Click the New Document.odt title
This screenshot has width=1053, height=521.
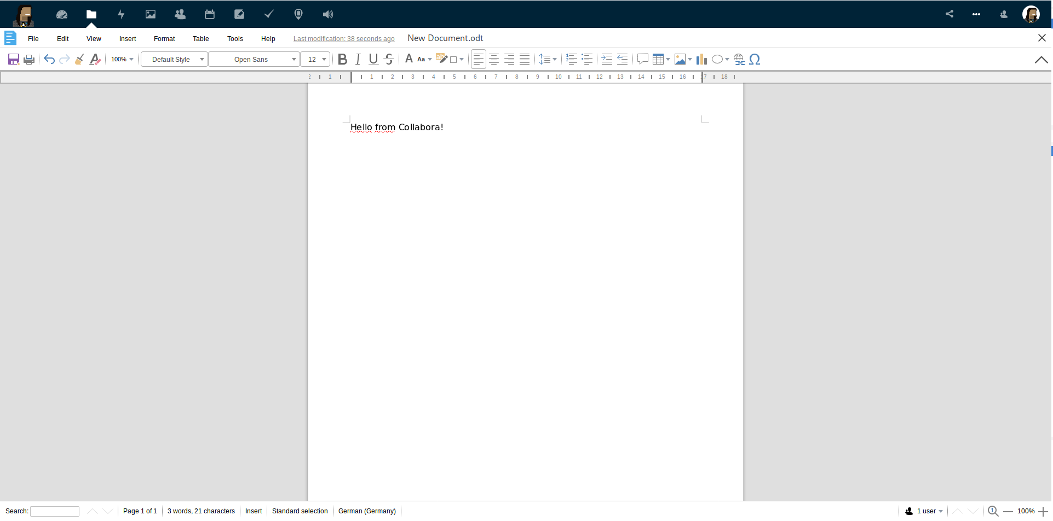[445, 38]
